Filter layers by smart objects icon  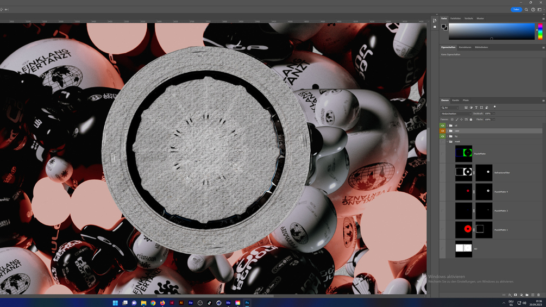coord(487,108)
